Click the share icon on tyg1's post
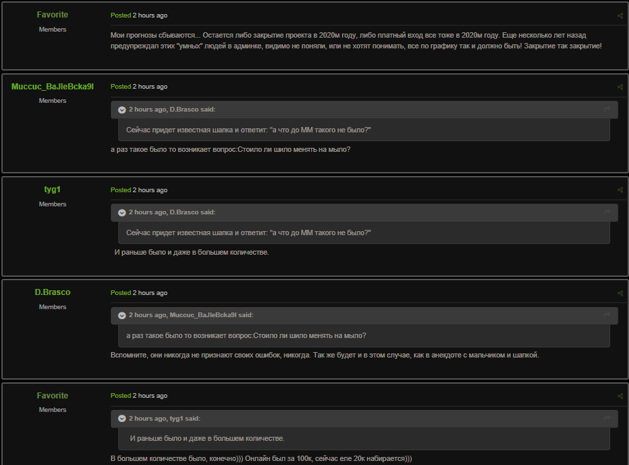This screenshot has height=465, width=629. tap(620, 190)
